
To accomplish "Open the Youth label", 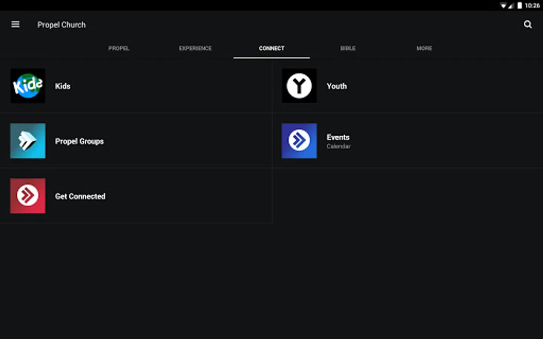I will [x=337, y=86].
